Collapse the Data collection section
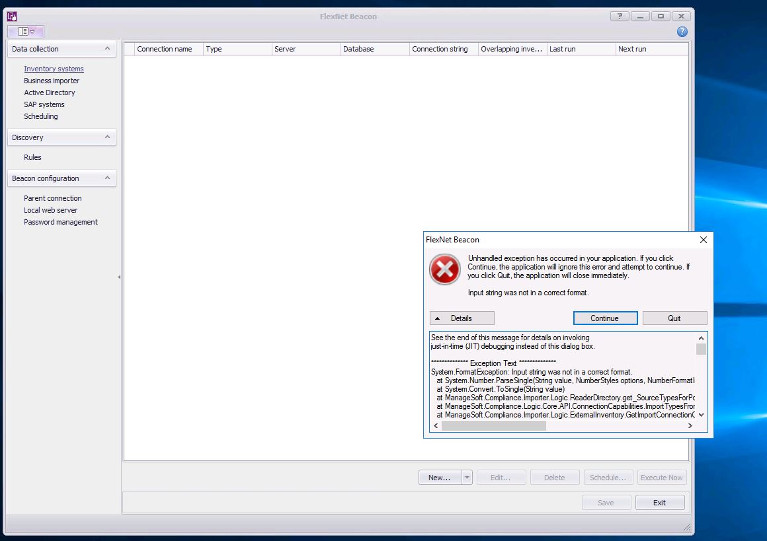 [107, 48]
